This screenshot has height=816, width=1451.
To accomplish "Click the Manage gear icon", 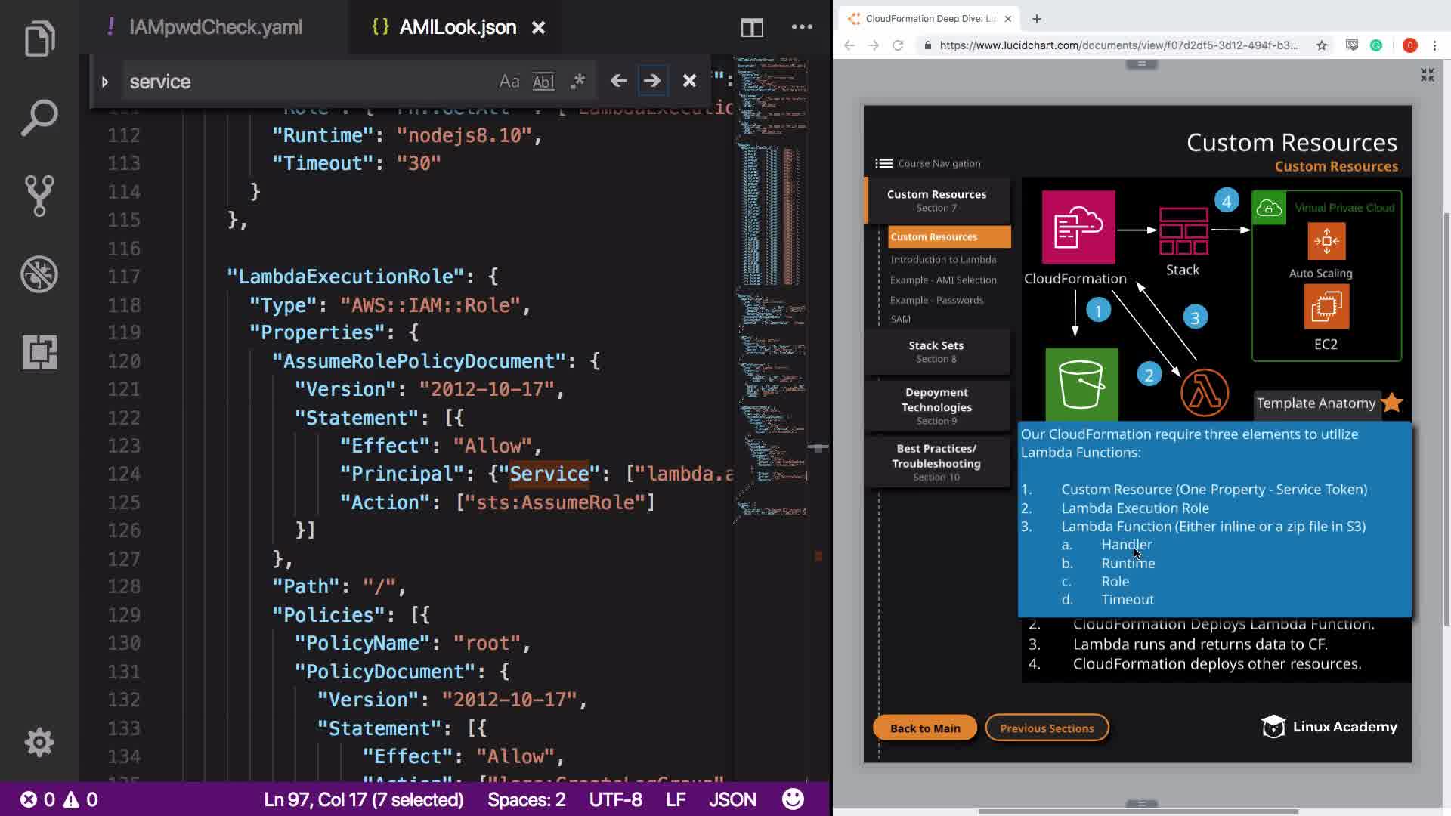I will pos(39,742).
